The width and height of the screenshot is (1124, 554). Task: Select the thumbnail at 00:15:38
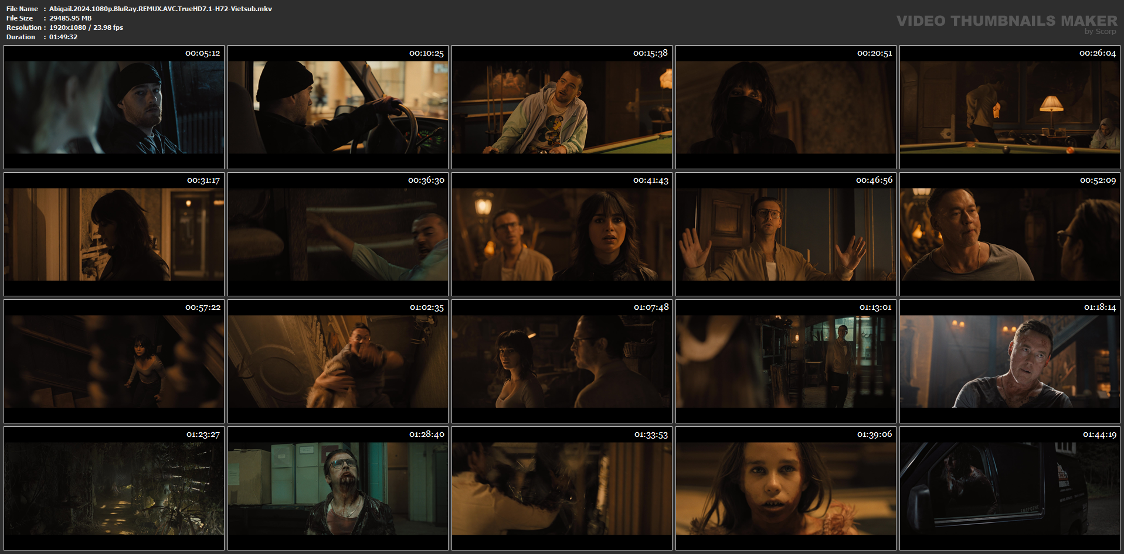click(x=562, y=107)
